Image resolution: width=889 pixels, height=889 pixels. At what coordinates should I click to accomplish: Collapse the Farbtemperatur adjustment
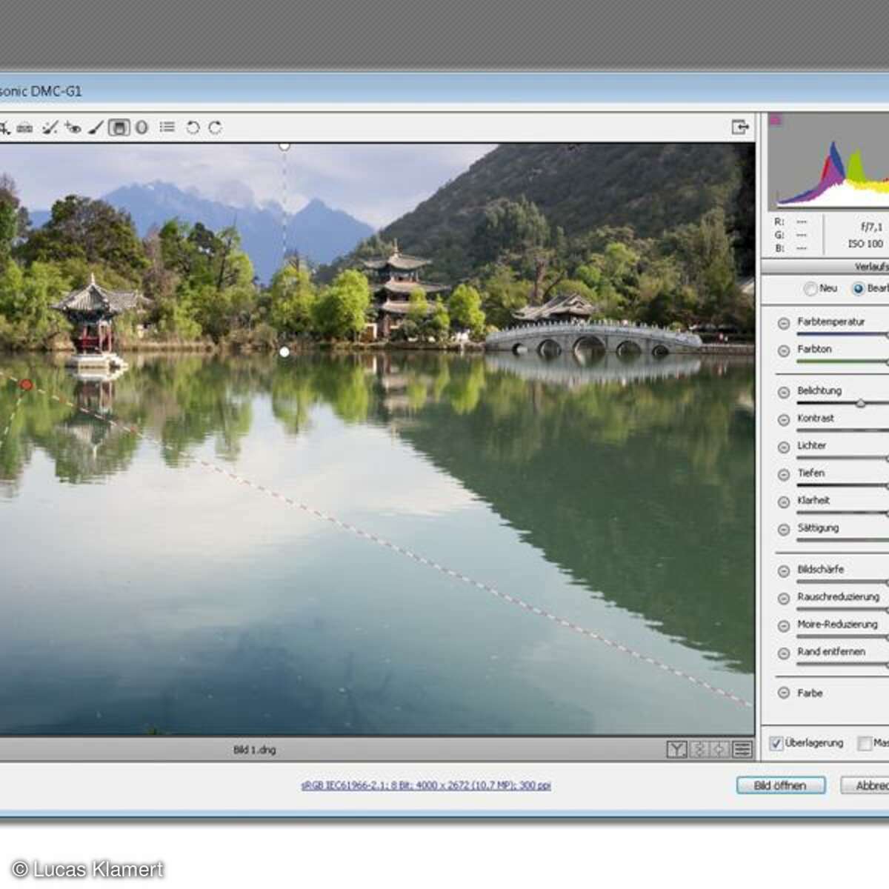[782, 322]
